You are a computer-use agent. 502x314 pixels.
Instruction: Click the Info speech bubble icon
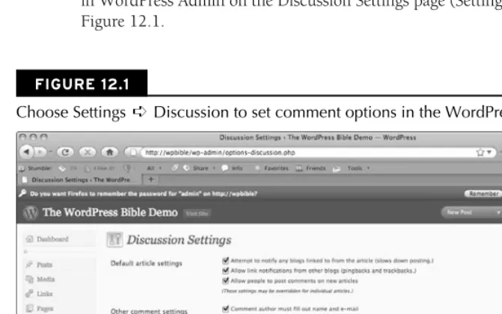[225, 168]
